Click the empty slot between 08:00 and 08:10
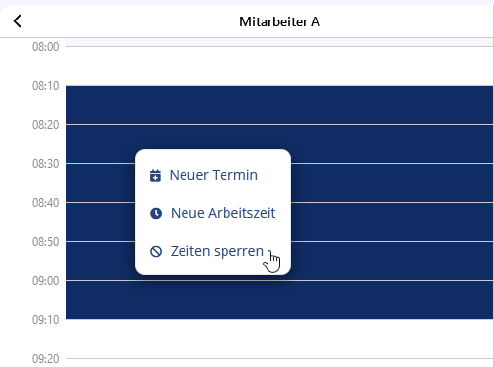Viewport: 494px width, 367px height. [280, 66]
